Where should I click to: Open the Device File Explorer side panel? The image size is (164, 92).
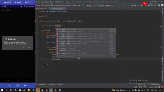point(163,74)
